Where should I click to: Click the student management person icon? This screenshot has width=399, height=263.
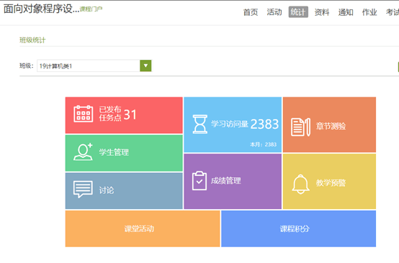(84, 152)
